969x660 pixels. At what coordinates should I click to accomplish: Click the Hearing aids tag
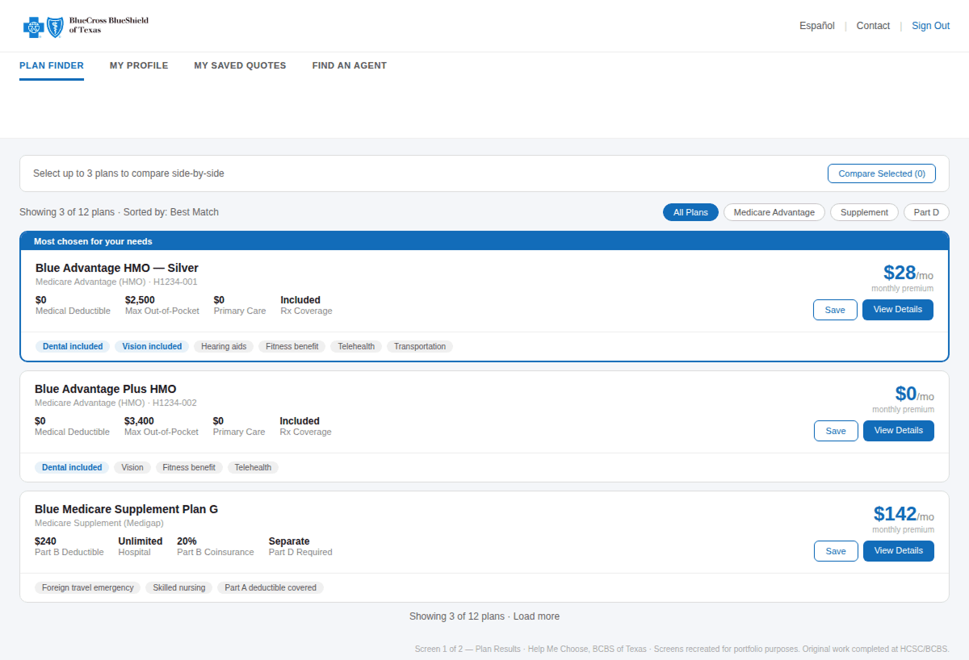[x=224, y=346]
